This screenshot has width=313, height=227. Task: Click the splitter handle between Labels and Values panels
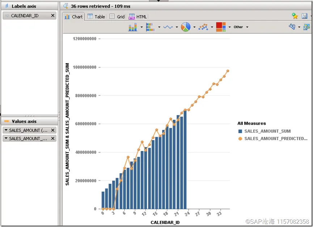[x=29, y=116]
